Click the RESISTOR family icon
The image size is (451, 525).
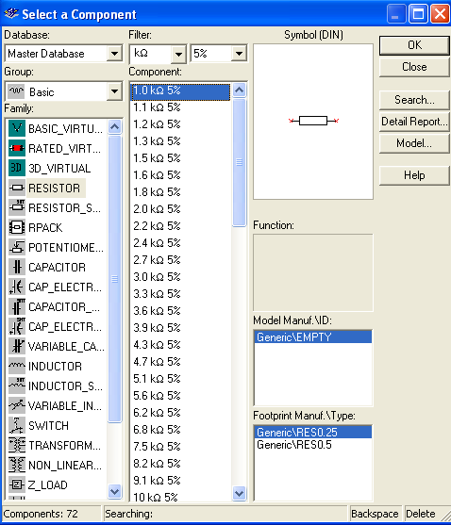(x=17, y=188)
